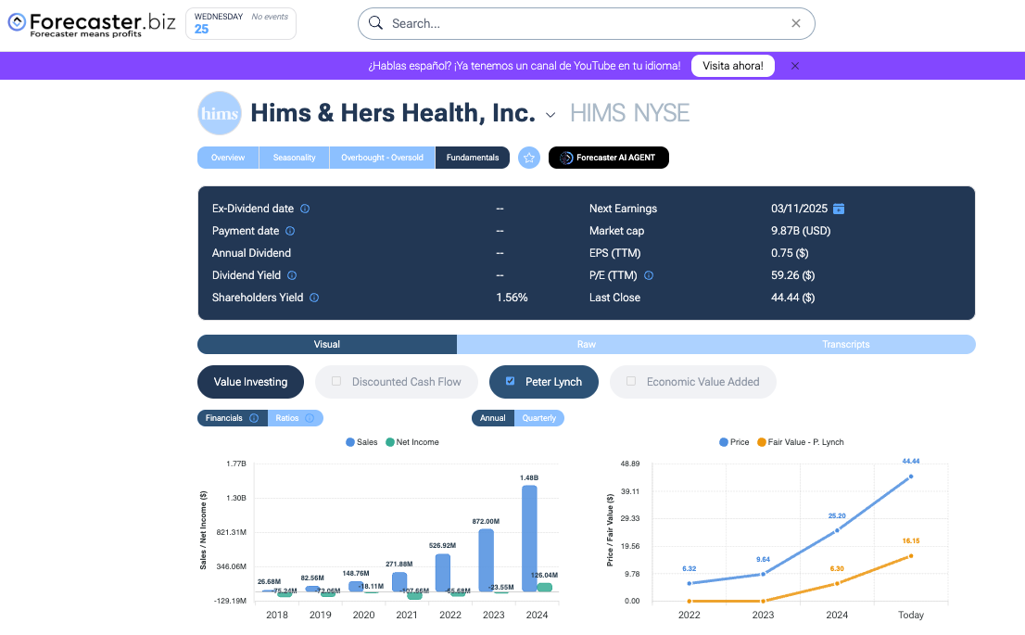Click the 2023 sales bar labeled 872.00M
The width and height of the screenshot is (1025, 635).
click(487, 561)
